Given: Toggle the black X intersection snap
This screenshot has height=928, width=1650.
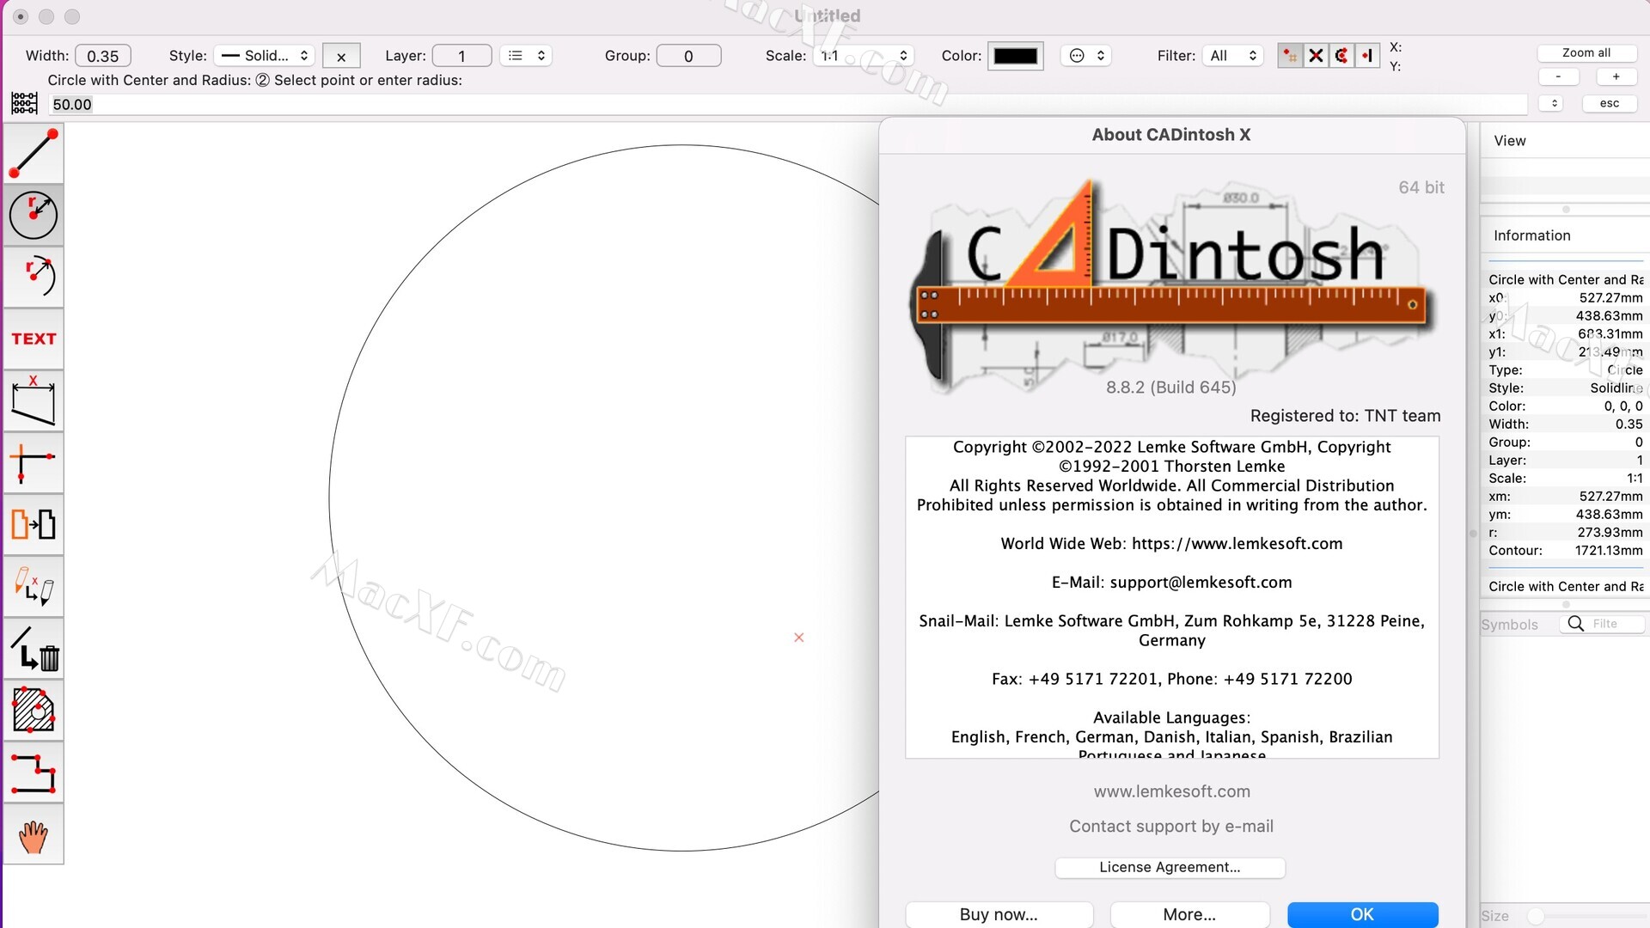Looking at the screenshot, I should point(1316,56).
